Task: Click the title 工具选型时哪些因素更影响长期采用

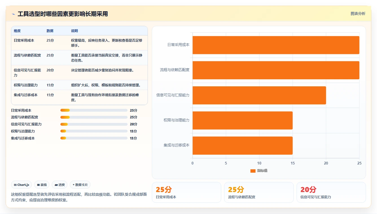Action: pos(63,14)
